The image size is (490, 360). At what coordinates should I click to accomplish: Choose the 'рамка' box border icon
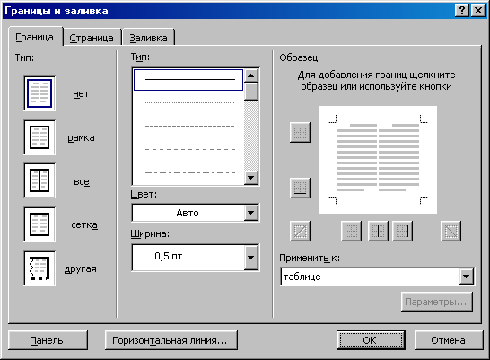click(39, 137)
